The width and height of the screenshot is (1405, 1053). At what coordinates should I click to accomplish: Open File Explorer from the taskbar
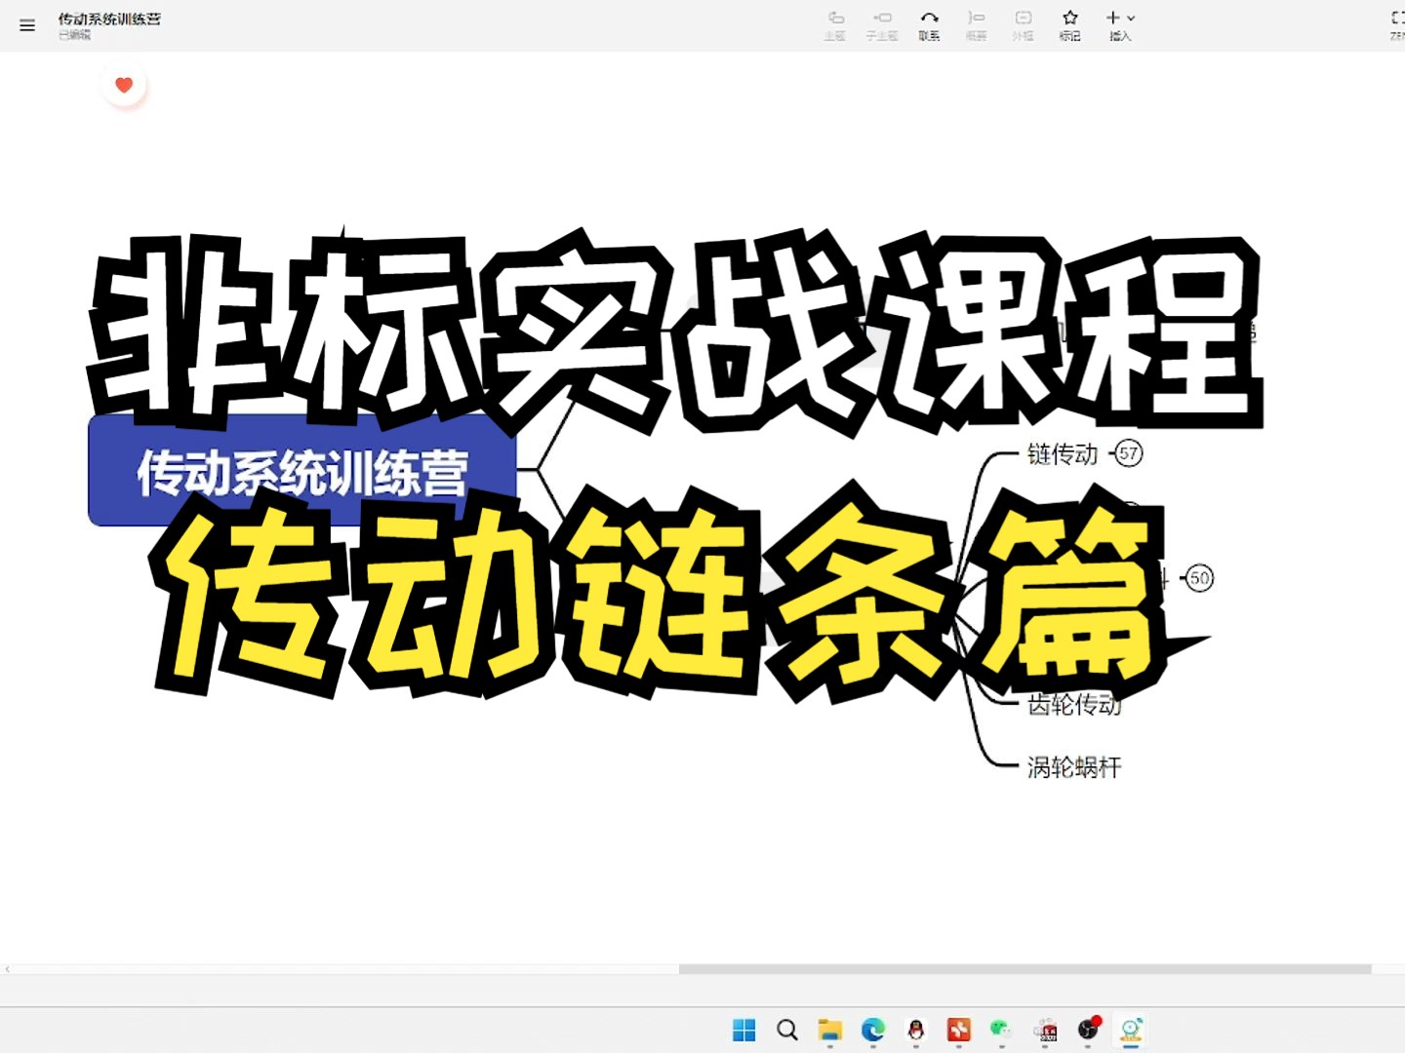[830, 1031]
